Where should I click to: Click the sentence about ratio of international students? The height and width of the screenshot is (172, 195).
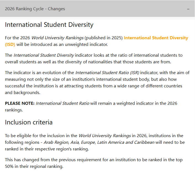[x=94, y=59]
